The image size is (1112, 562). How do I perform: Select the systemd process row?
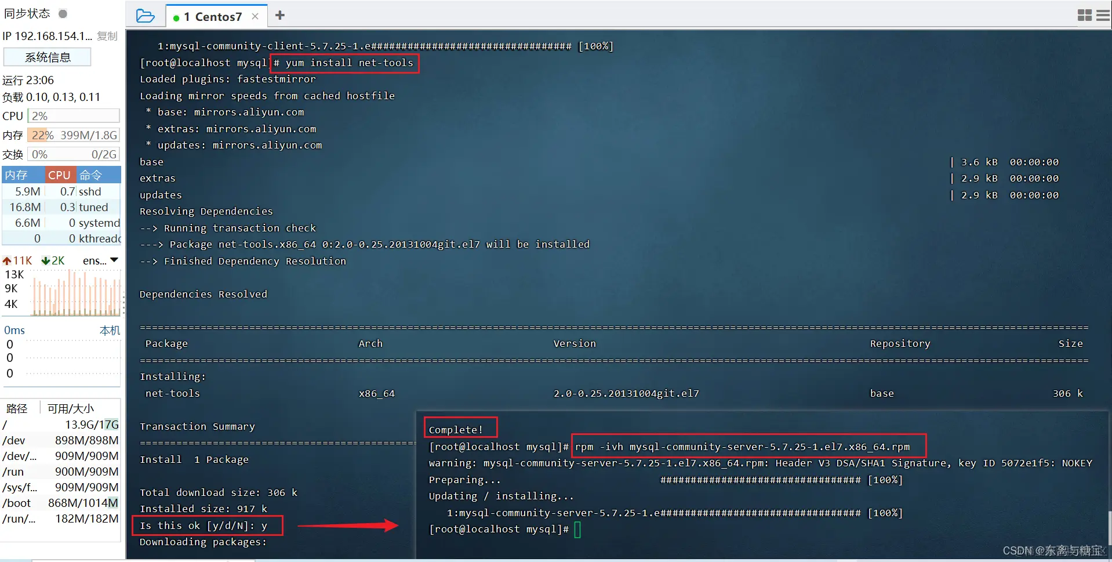[61, 223]
